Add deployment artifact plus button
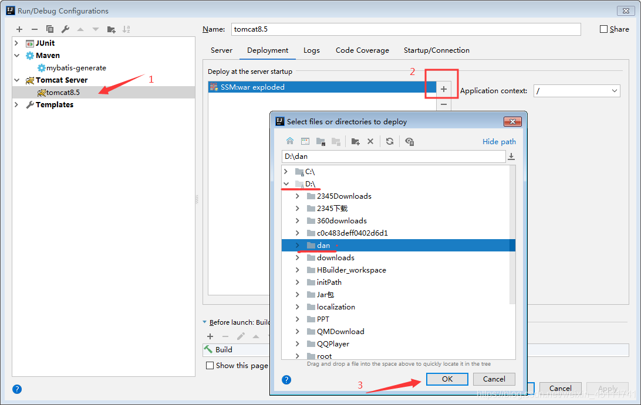Screen dimensions: 641x405 tap(444, 89)
